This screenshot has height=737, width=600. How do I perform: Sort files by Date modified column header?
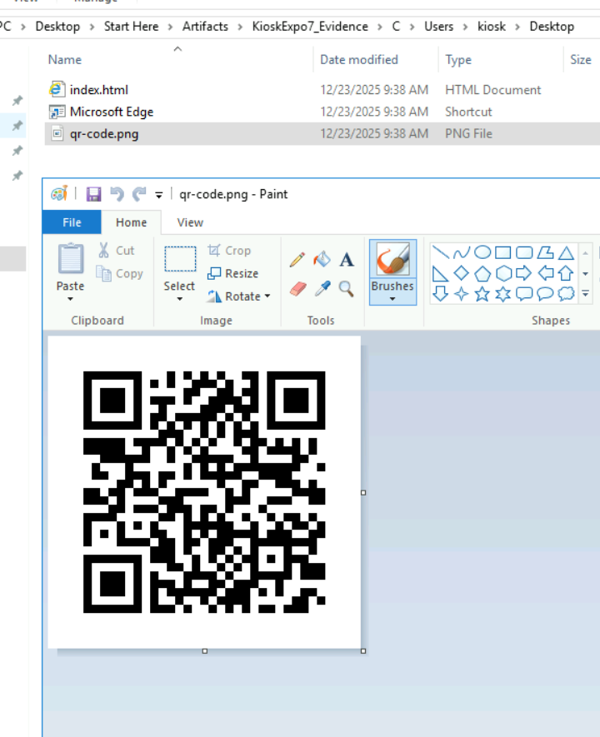coord(359,60)
